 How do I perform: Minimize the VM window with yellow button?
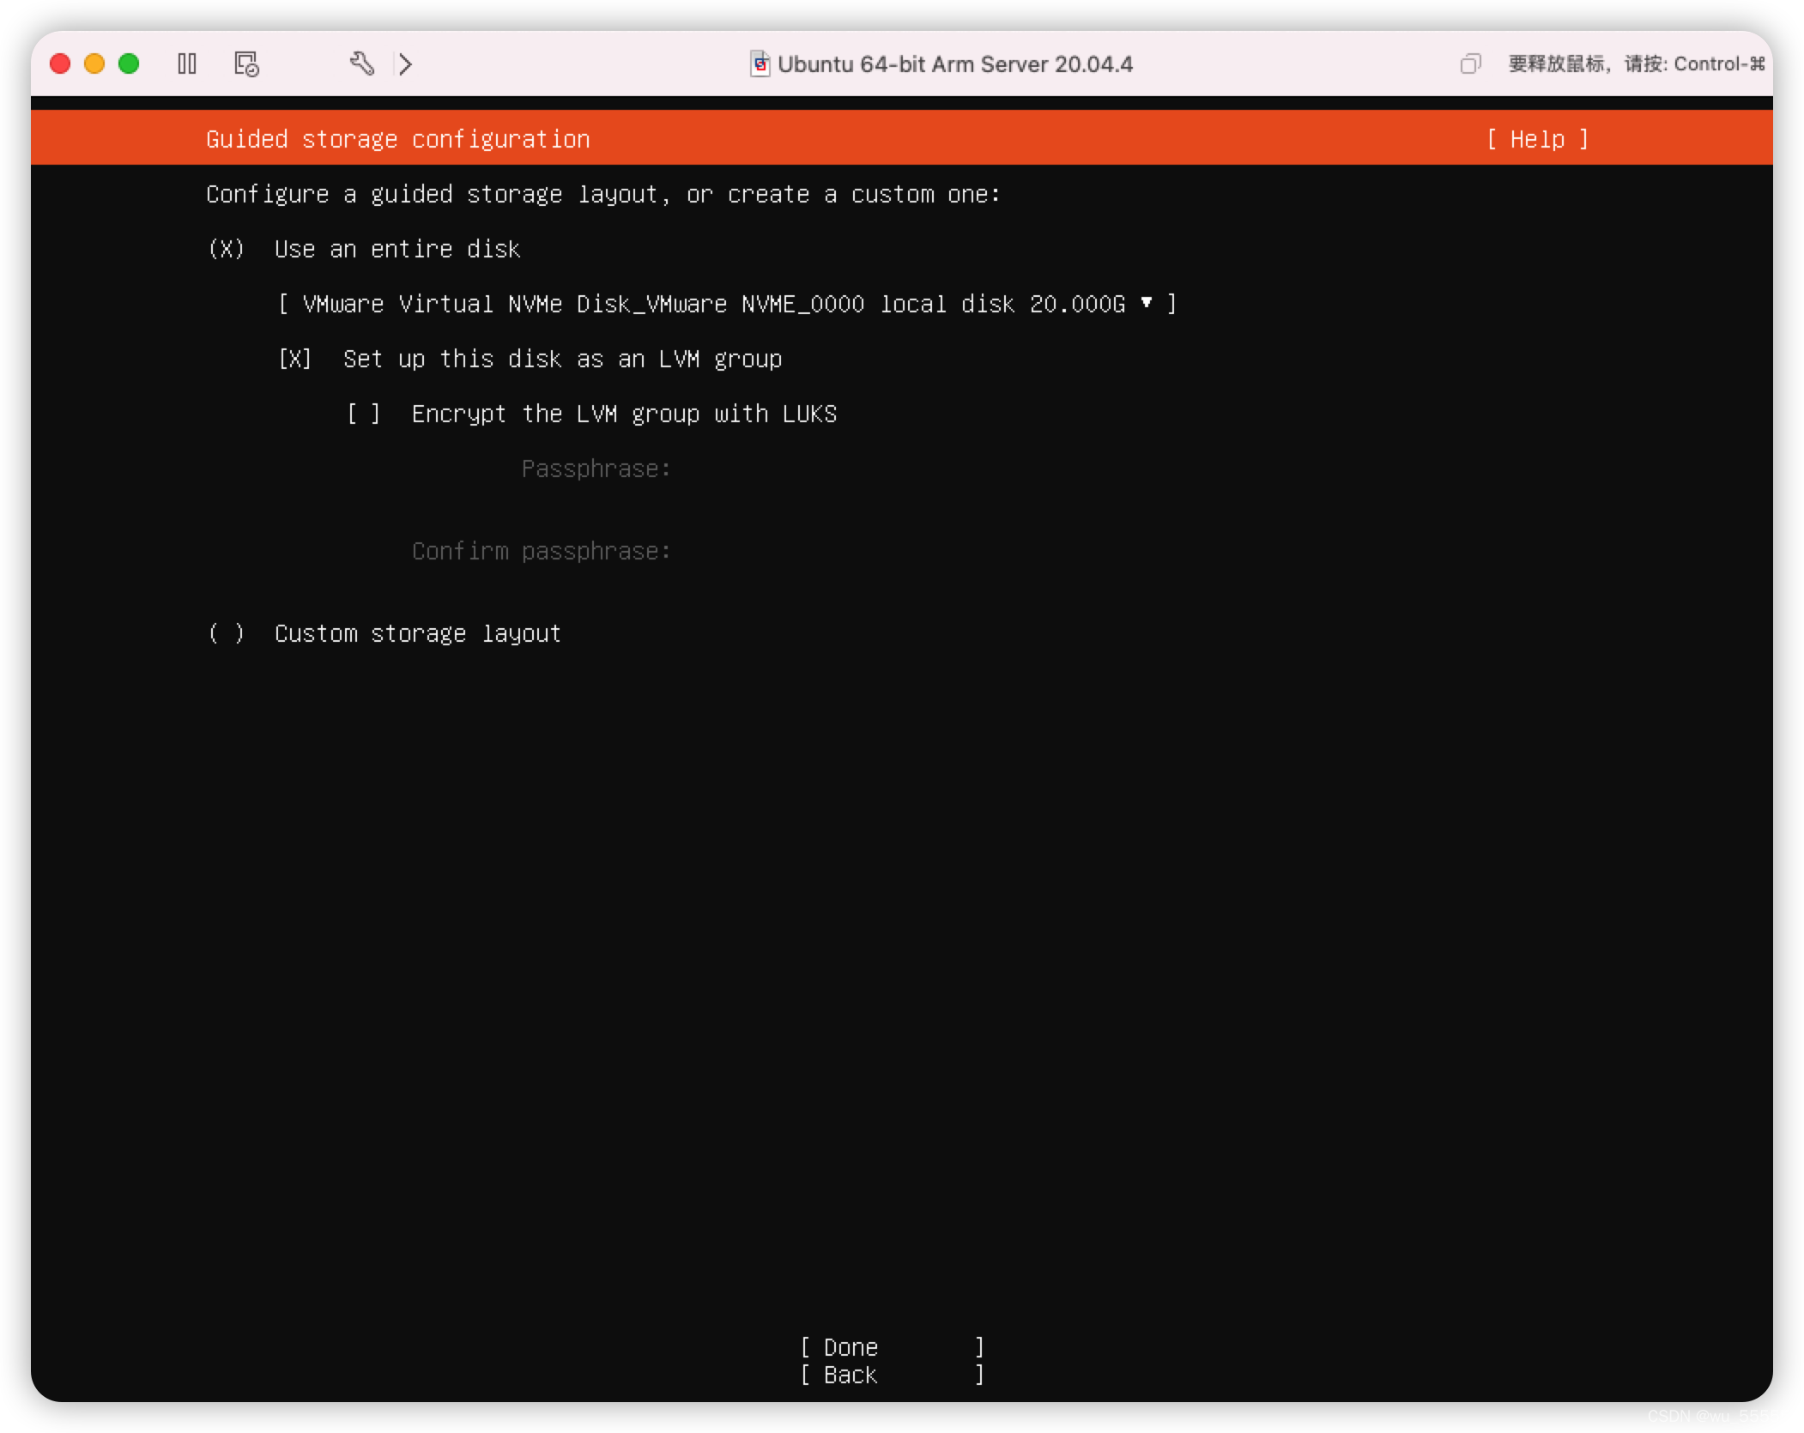pos(94,63)
